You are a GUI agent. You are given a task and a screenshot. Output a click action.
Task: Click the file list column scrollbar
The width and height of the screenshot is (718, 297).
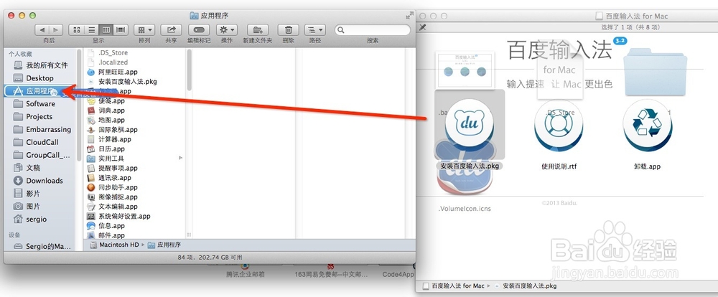click(x=189, y=70)
